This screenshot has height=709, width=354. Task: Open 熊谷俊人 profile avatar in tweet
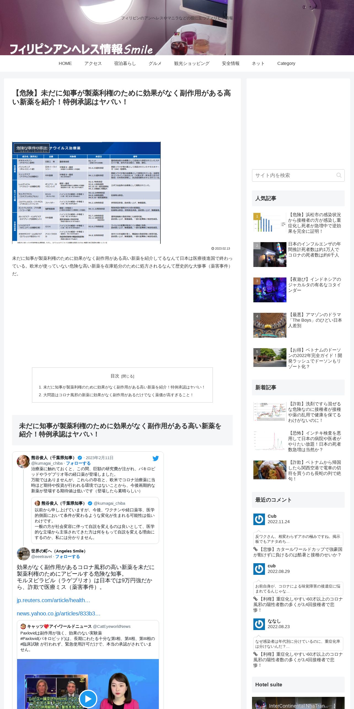pos(23,462)
